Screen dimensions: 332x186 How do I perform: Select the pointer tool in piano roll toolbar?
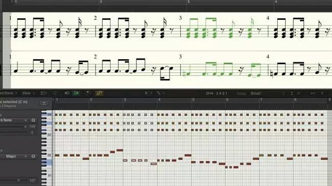coord(146,93)
